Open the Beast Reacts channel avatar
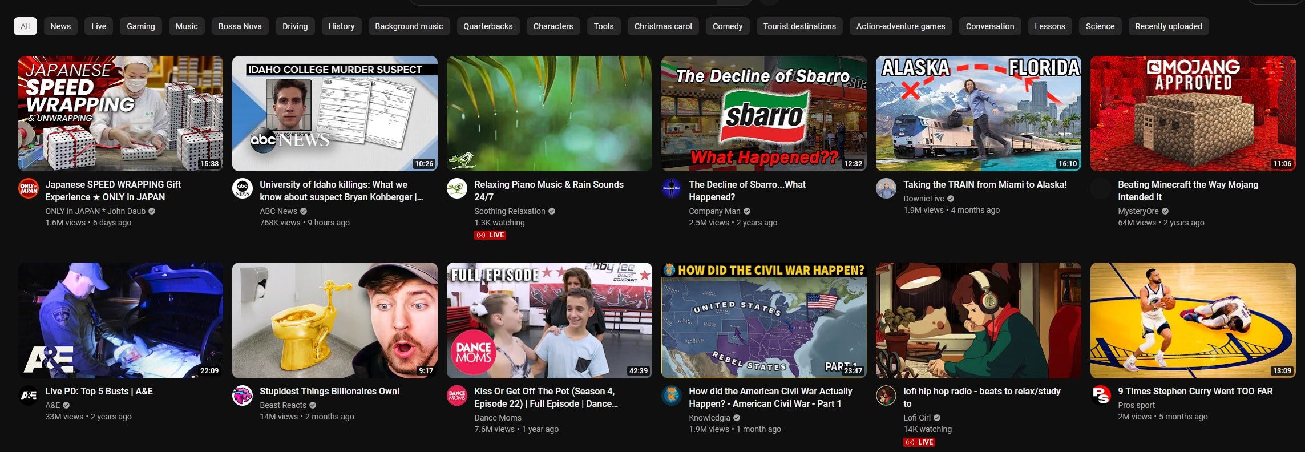This screenshot has height=452, width=1305. click(x=243, y=395)
